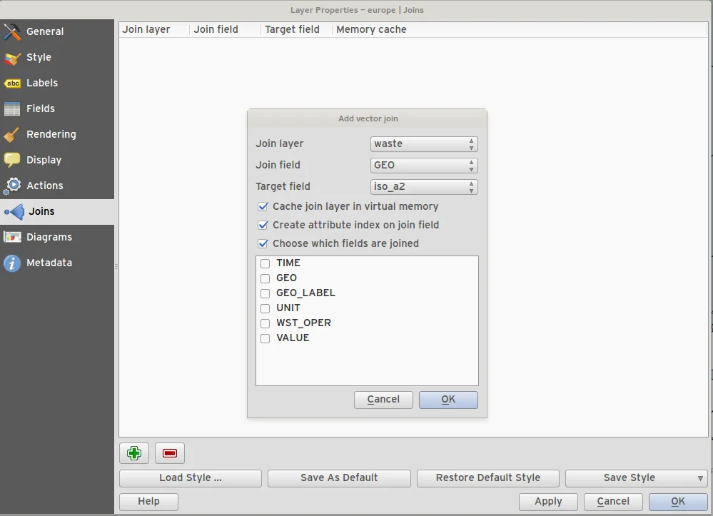Tick the GEO_LABEL field checkbox
The width and height of the screenshot is (713, 516).
265,293
